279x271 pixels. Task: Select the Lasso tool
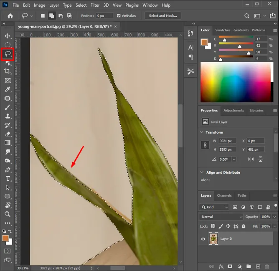(8, 53)
